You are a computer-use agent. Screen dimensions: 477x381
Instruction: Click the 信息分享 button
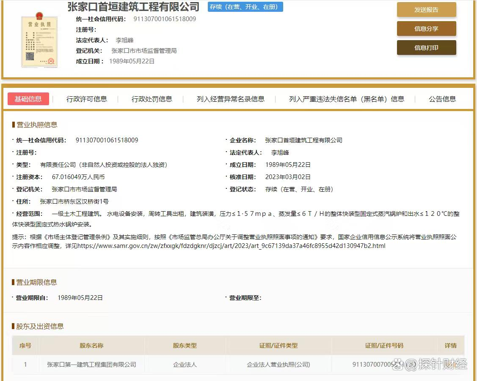426,29
